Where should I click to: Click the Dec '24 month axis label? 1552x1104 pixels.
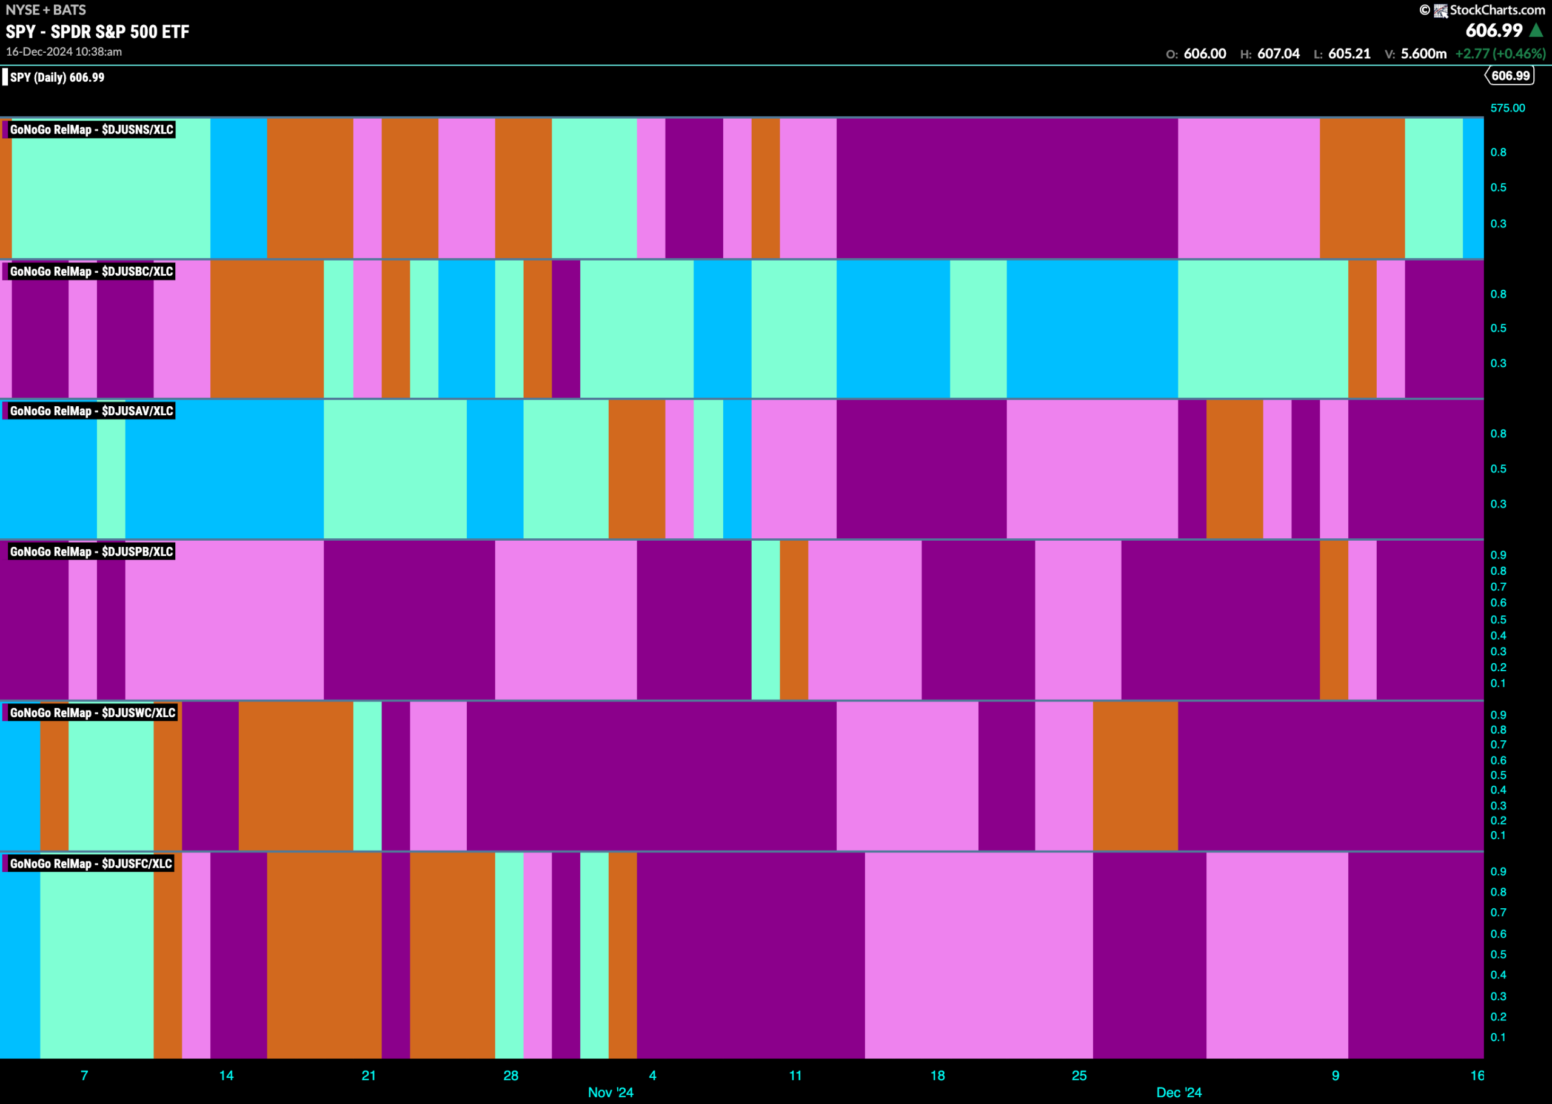(x=1179, y=1092)
